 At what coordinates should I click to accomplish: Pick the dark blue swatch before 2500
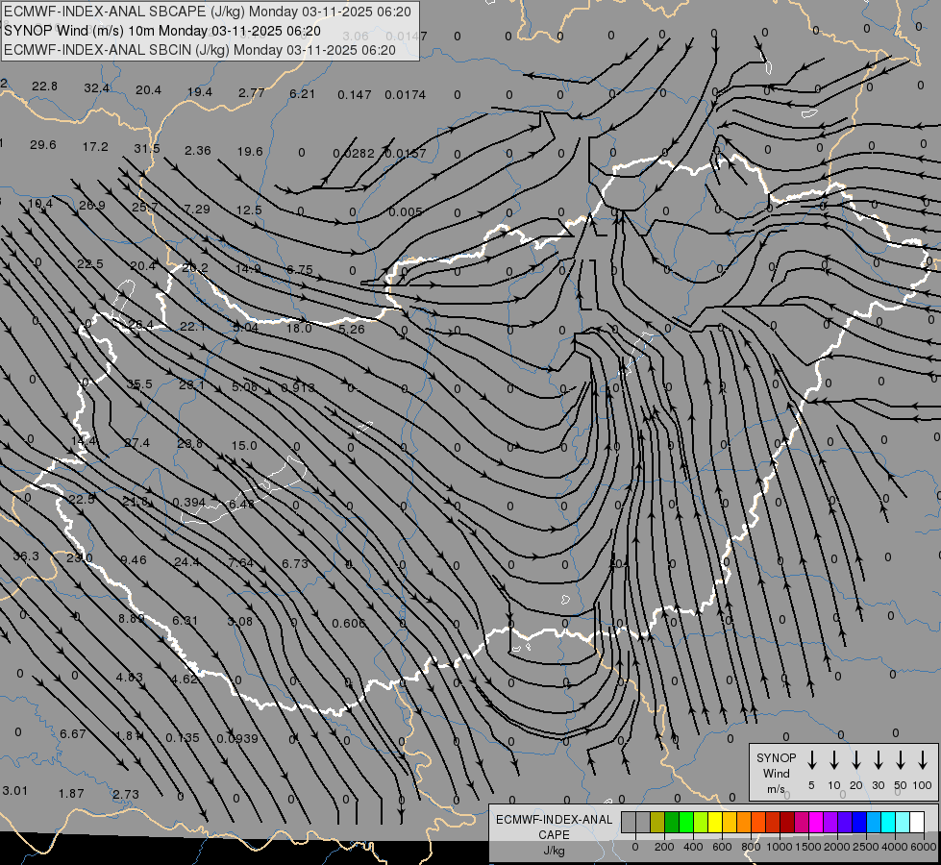coord(859,822)
